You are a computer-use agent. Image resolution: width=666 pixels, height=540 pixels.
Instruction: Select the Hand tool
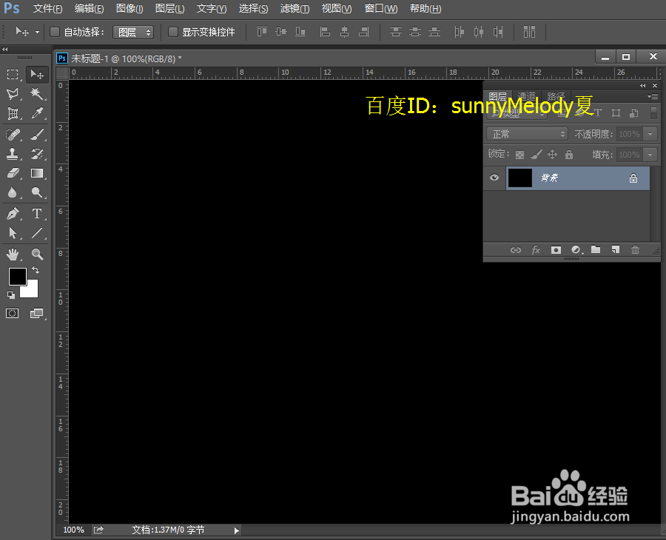coord(13,254)
